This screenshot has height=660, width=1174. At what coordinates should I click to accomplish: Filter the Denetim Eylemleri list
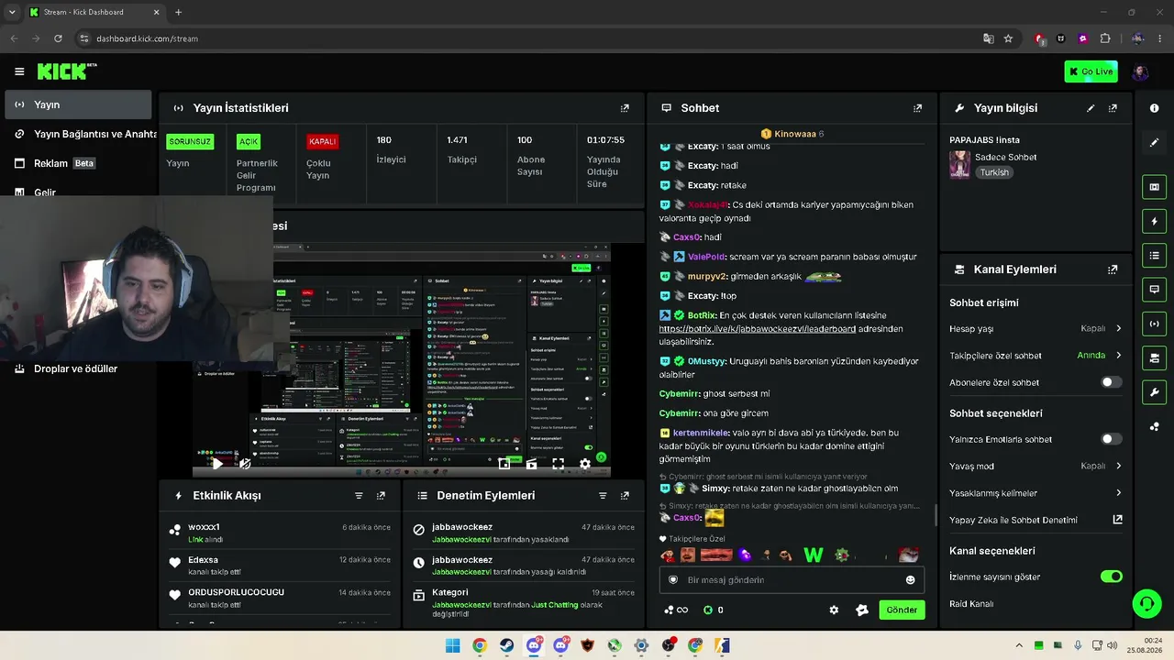603,495
